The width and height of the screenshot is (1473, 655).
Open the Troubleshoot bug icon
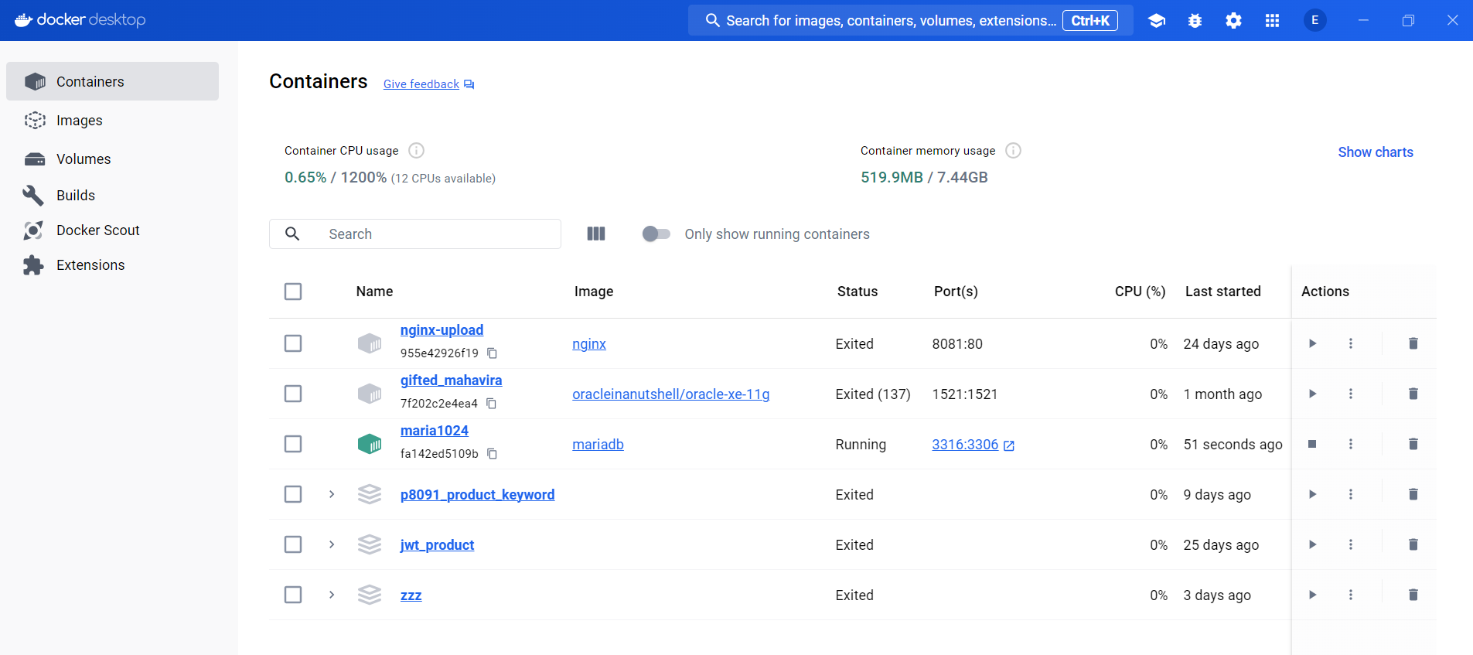point(1195,21)
